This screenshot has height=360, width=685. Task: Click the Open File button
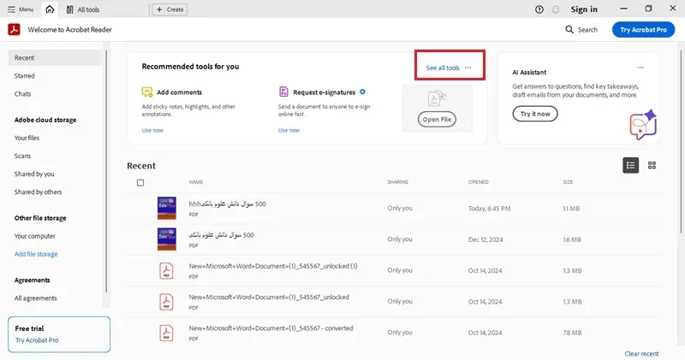coord(437,119)
